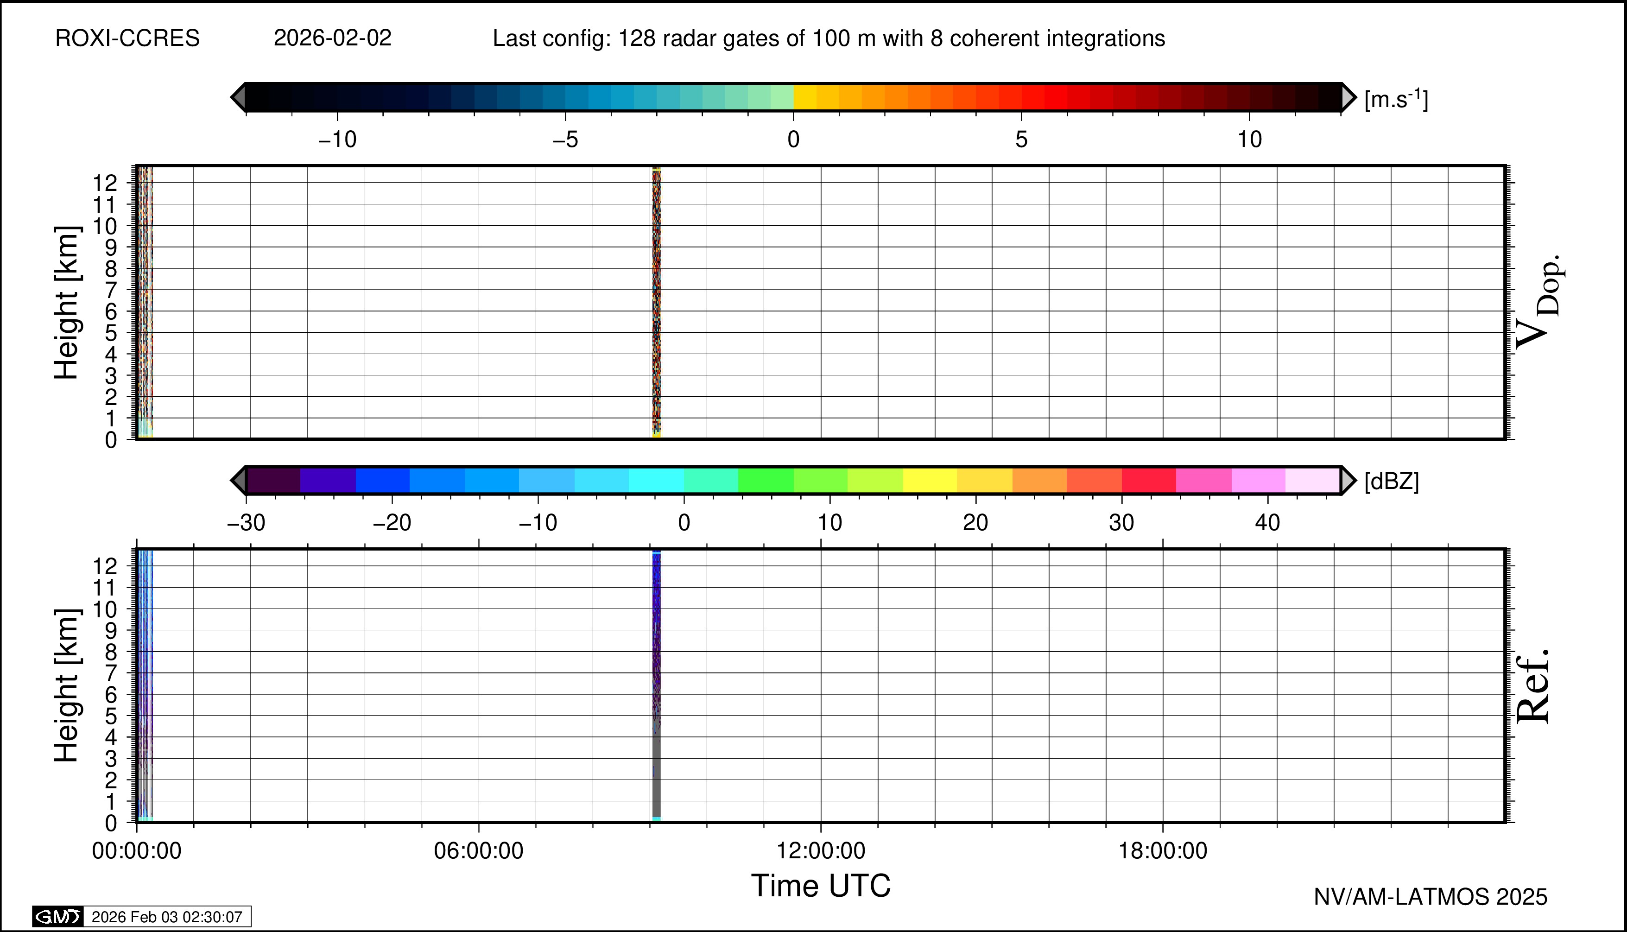Click the 2026-02-02 date label
The image size is (1627, 932).
pos(332,38)
